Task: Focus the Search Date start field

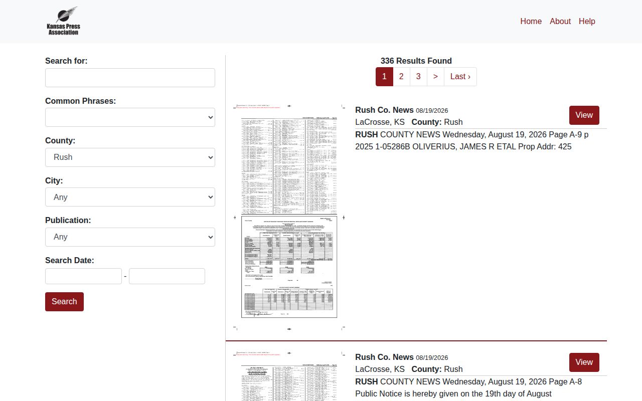Action: pyautogui.click(x=83, y=276)
